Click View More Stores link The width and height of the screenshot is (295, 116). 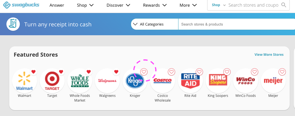pyautogui.click(x=269, y=55)
